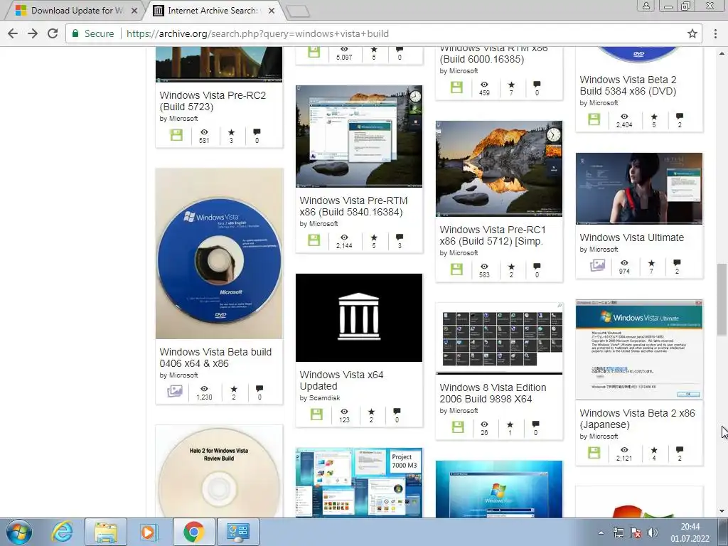
Task: Click Pre-RC2 Build 5723 bridge thumbnail
Action: tap(219, 64)
